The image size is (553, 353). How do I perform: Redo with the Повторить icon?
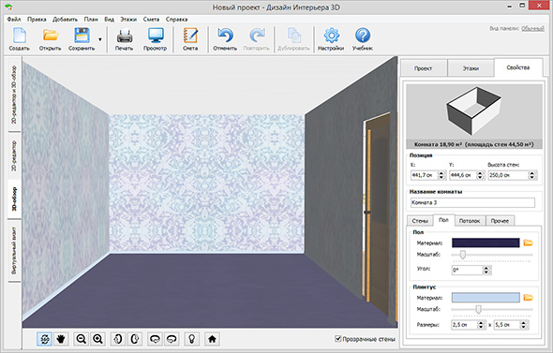tap(257, 38)
